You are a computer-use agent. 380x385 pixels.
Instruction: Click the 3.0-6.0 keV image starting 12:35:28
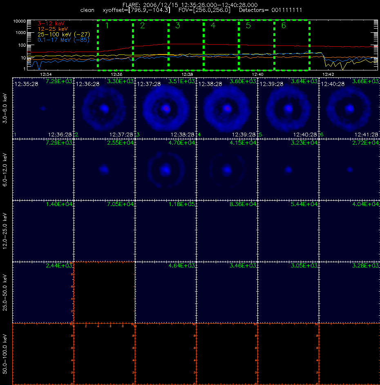click(x=43, y=108)
